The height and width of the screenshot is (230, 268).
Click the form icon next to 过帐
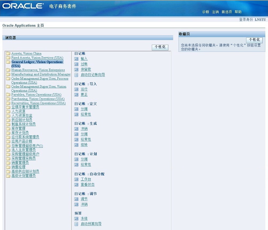pyautogui.click(x=76, y=64)
